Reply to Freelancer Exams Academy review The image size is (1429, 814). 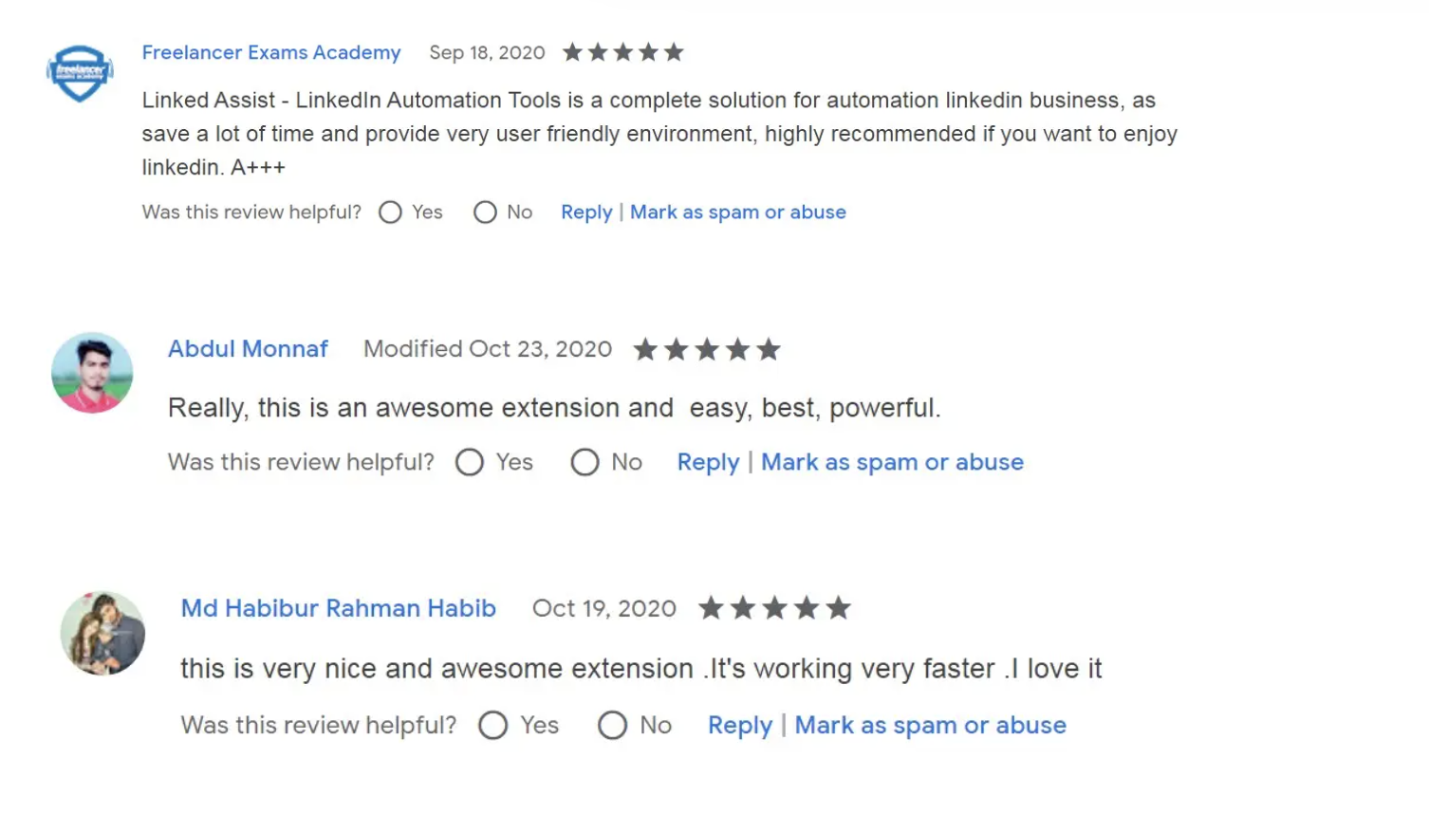tap(586, 213)
